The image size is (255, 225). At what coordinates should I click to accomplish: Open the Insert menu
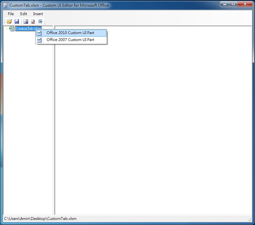38,14
